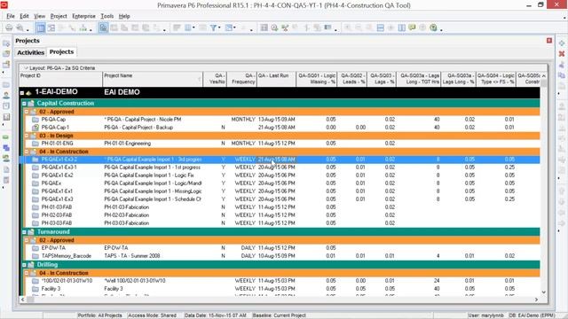Click the horizontal scrollbar right arrow
Viewport: 568px width, 319px height.
pyautogui.click(x=536, y=300)
